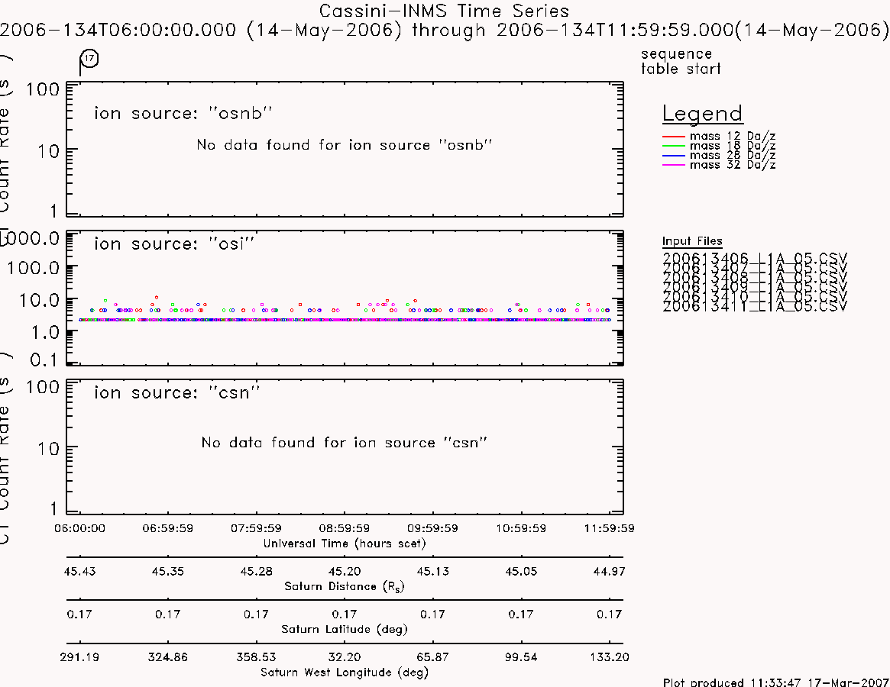Click the magenta mass 32 Da/z legend line

pyautogui.click(x=674, y=165)
